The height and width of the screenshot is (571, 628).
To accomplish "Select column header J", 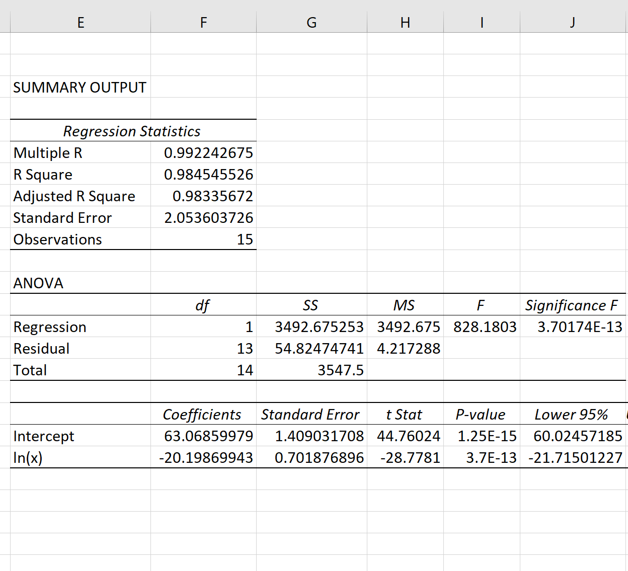I will 572,22.
